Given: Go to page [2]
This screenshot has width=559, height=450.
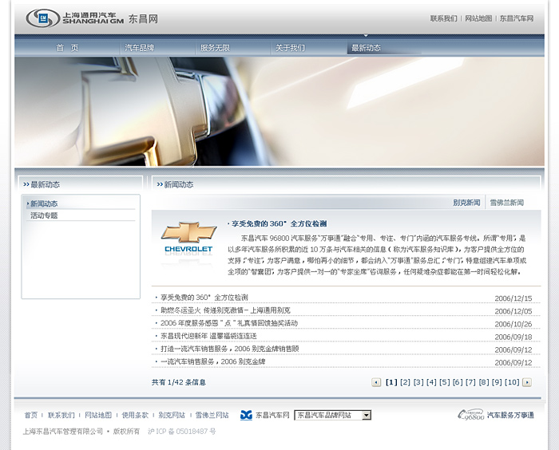Looking at the screenshot, I should point(405,382).
